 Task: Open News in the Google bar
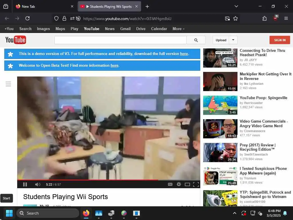pos(110,29)
